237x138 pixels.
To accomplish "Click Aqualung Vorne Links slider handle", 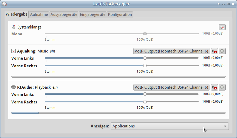I will 145,58.
